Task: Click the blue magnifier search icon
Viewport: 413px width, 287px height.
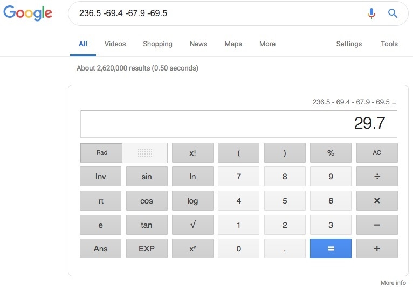Action: tap(393, 13)
